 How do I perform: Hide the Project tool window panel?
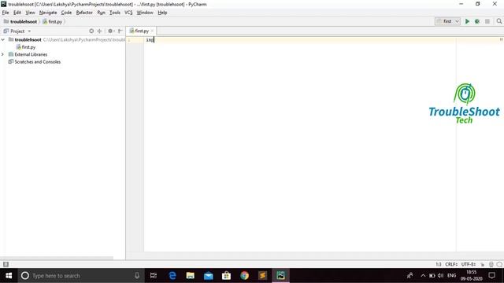tap(120, 31)
